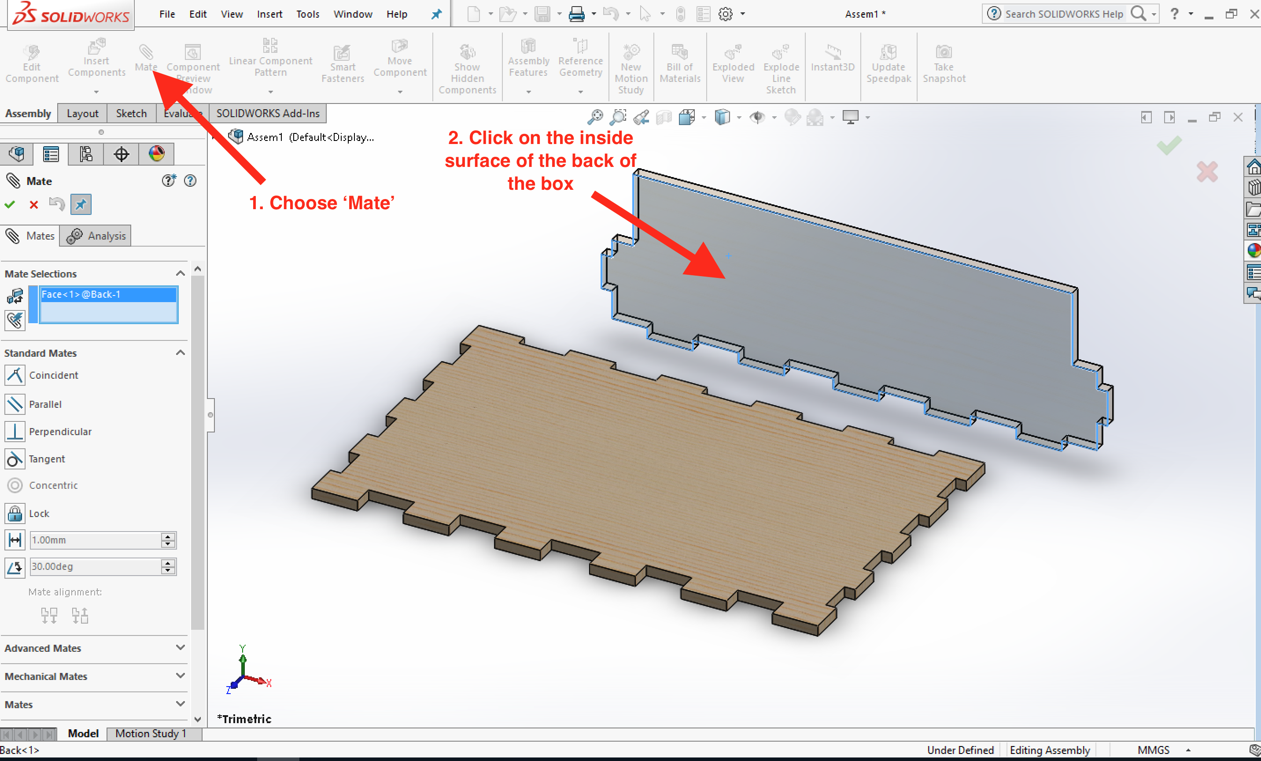Click the Face<1>@Back-1 selection box
Image resolution: width=1261 pixels, height=761 pixels.
[x=108, y=304]
